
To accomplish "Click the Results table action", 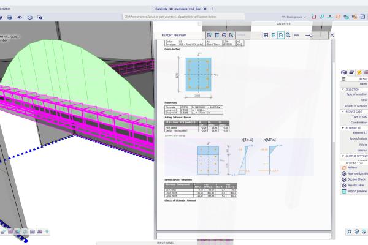I will tap(354, 185).
